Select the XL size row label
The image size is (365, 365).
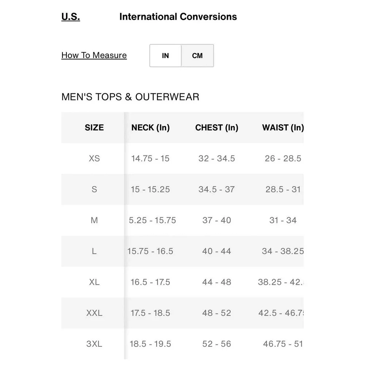pos(94,282)
